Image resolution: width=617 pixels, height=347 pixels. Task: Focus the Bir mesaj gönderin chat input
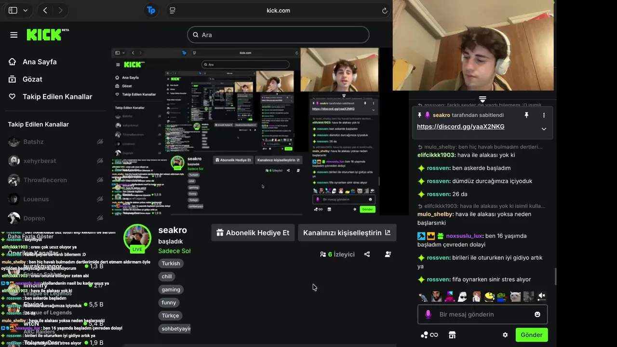pos(482,314)
